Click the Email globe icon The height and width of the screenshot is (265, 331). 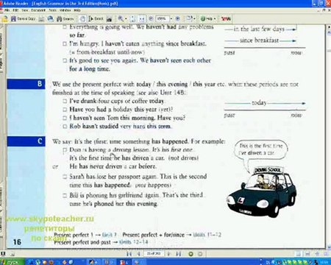51,18
